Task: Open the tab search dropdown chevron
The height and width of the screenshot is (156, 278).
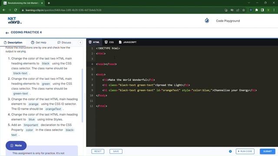Action: [x=249, y=3]
